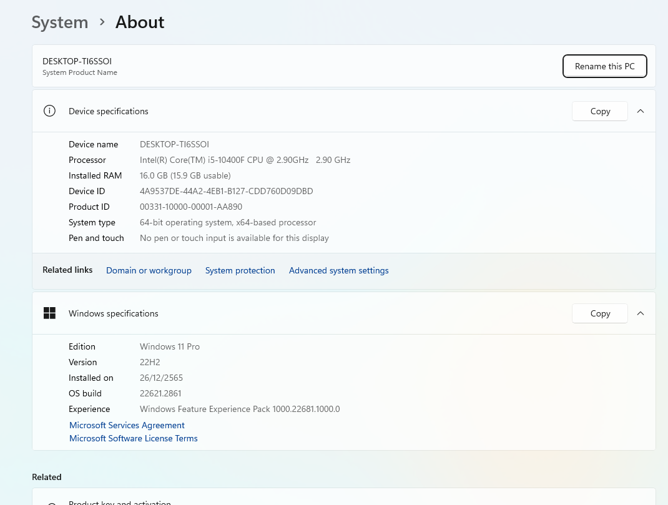Click the Windows logo icon beside Windows specifications
Screen dimensions: 668x505
click(x=49, y=313)
